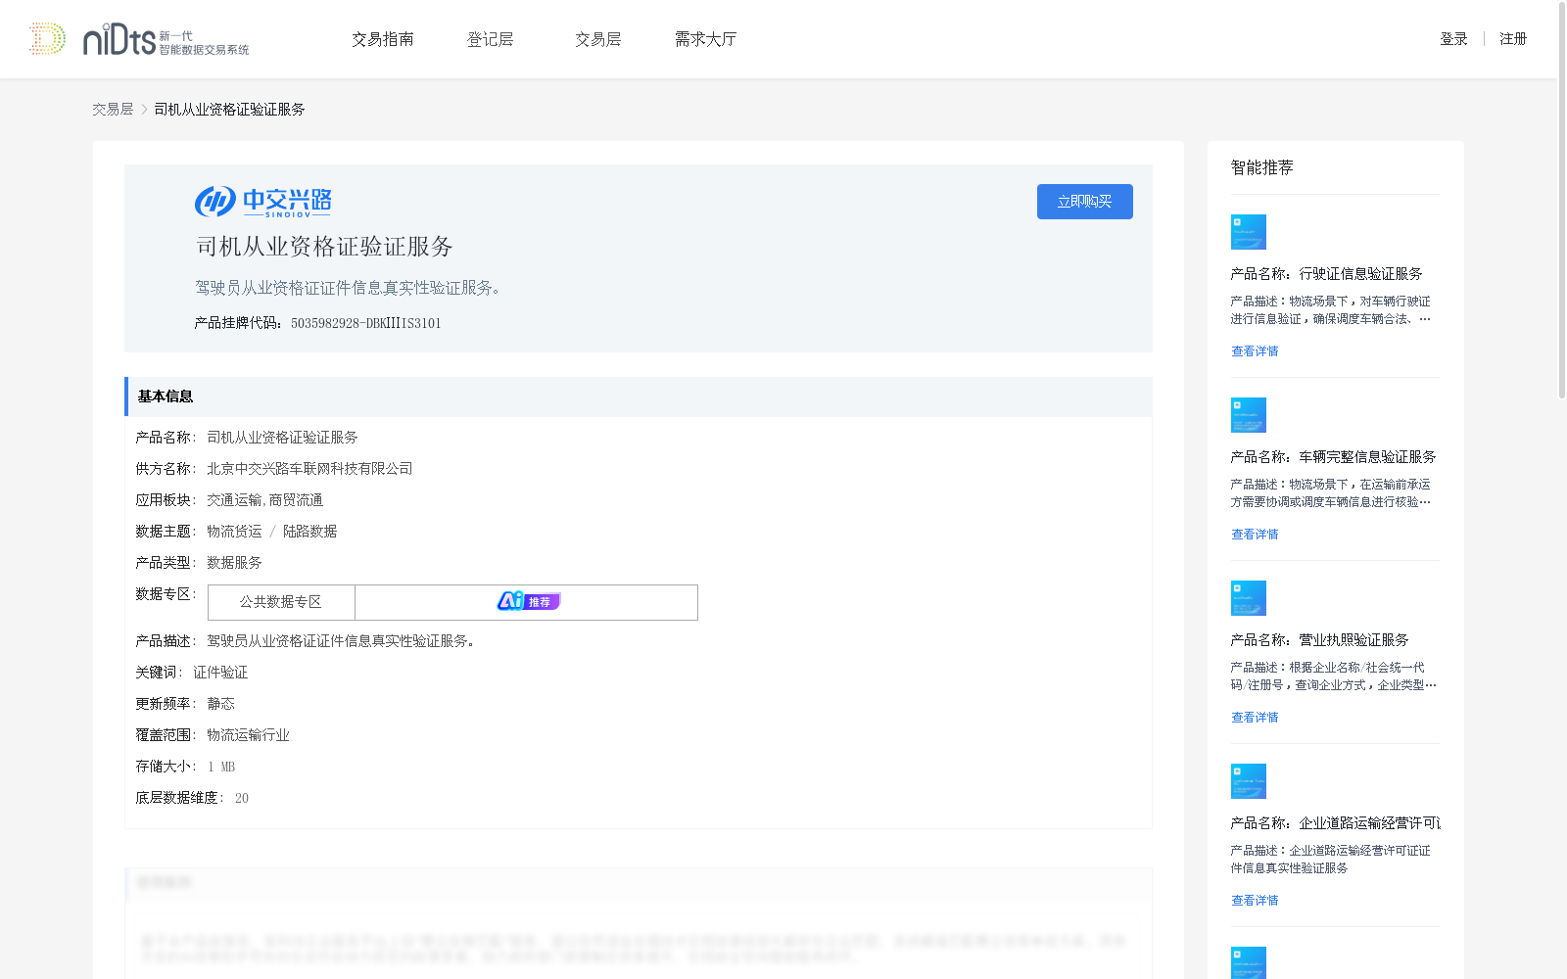
Task: Click product name 车辆完整信息验证服务
Action: (1367, 457)
